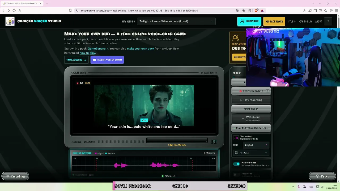The width and height of the screenshot is (340, 191).
Task: Click the browser address bar URL
Action: pyautogui.click(x=139, y=11)
